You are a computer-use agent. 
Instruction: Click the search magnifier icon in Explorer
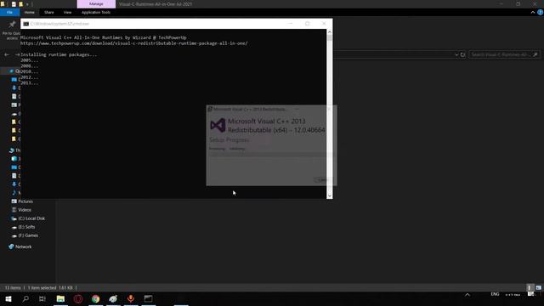pos(535,54)
